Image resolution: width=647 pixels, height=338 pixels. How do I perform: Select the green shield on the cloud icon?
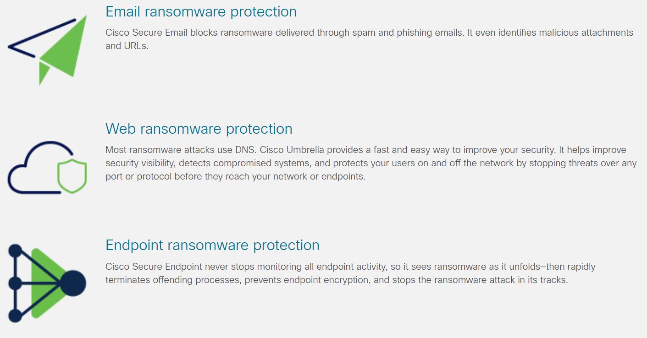click(x=72, y=176)
